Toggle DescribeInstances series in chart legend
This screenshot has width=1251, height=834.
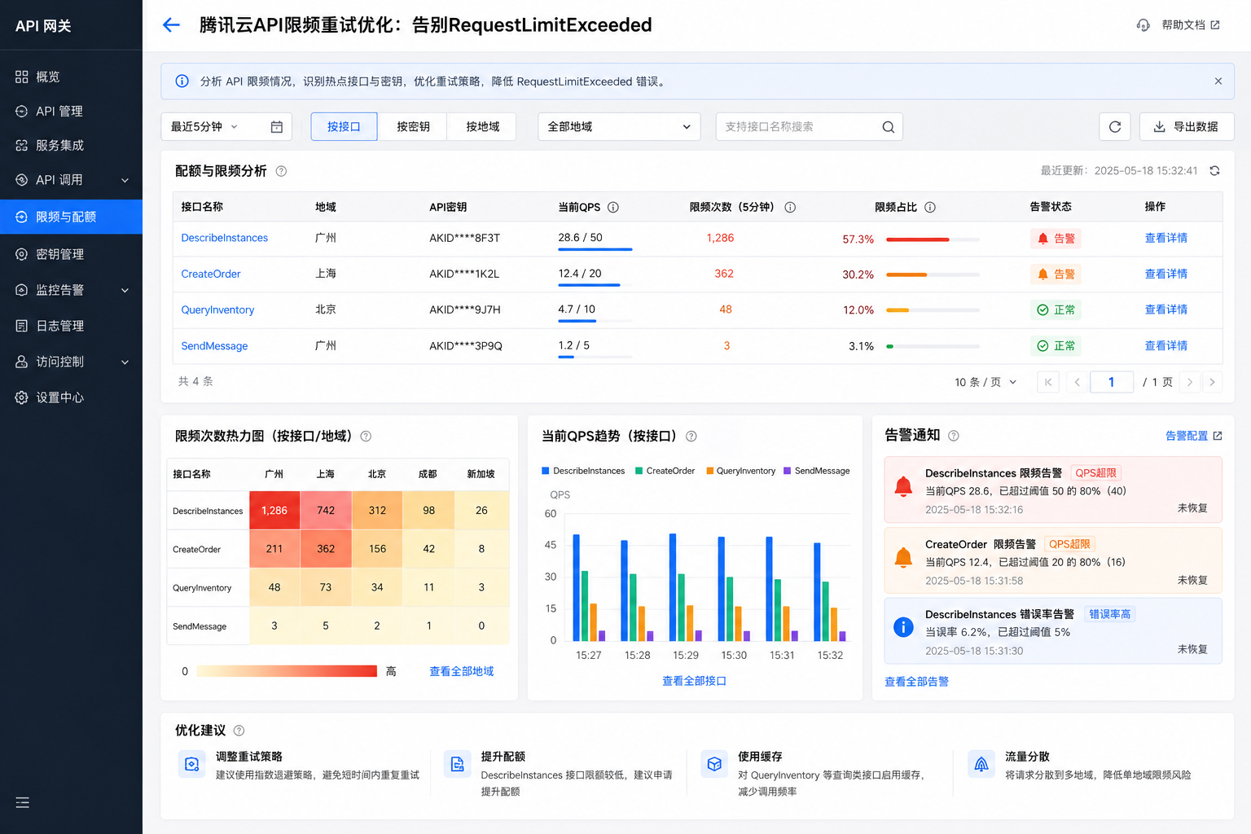(x=583, y=471)
